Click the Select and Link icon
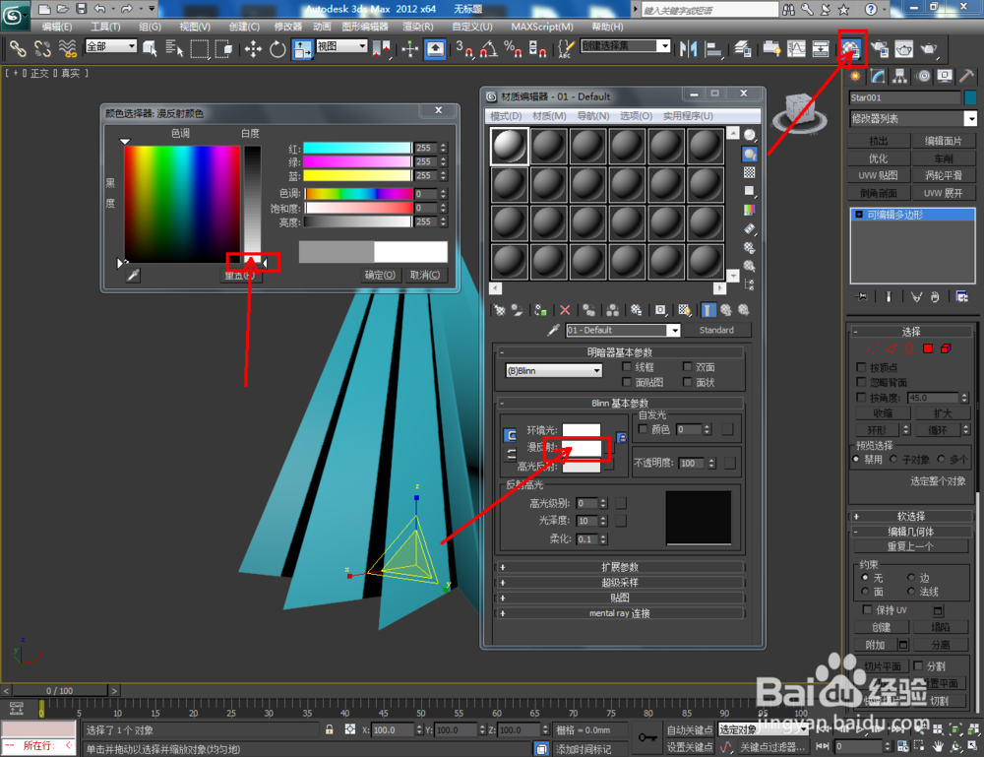The height and width of the screenshot is (757, 984). click(x=18, y=49)
